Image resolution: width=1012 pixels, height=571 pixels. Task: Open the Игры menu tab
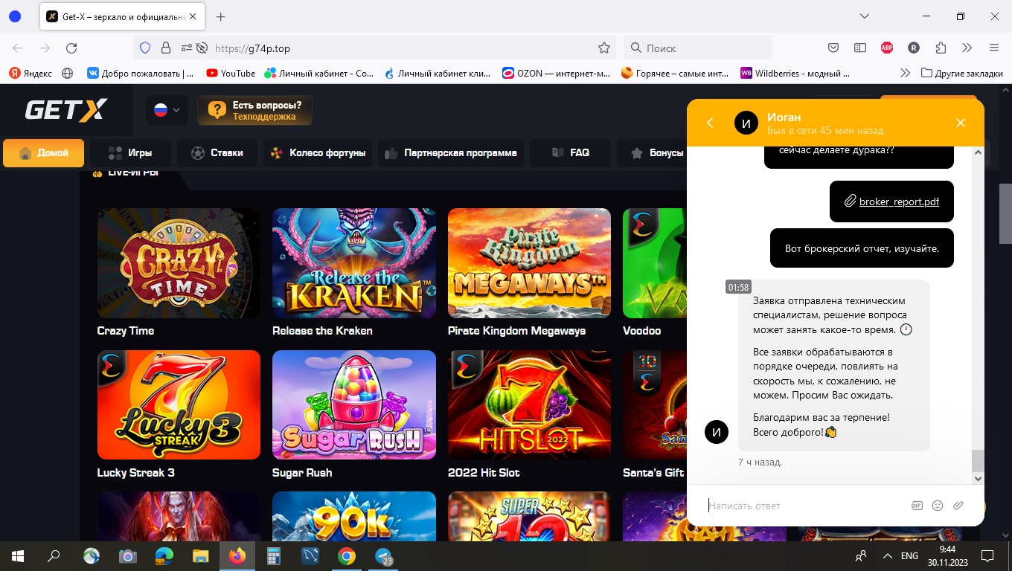coord(130,152)
